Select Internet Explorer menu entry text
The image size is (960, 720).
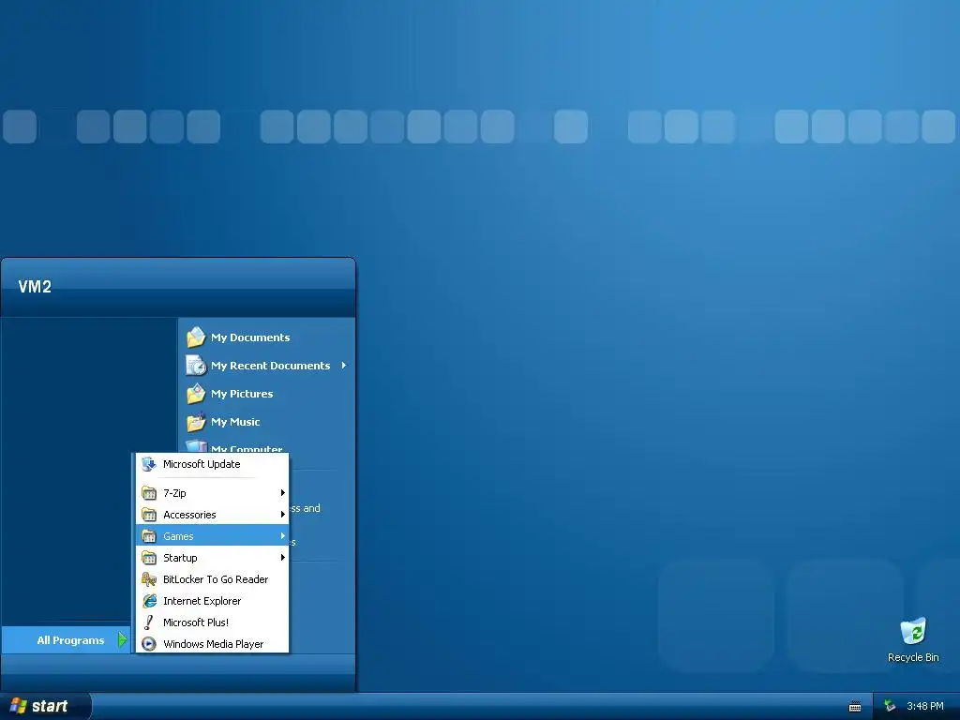202,601
